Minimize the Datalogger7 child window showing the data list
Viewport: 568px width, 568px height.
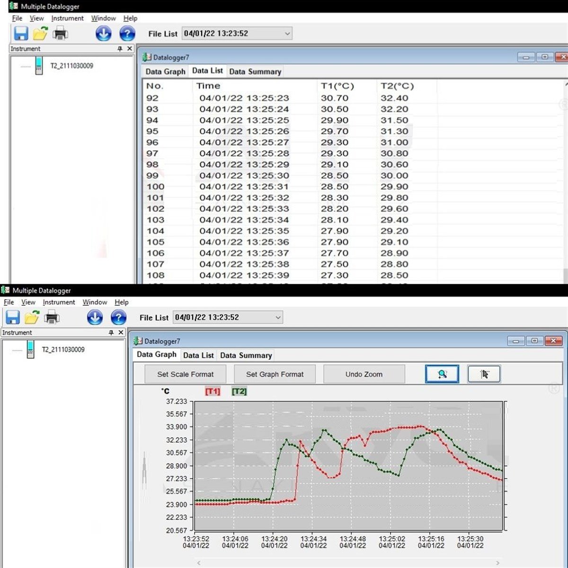pyautogui.click(x=526, y=57)
